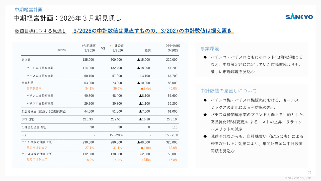
Task: Click the market share value 18.9%
Action: tap(90, 160)
